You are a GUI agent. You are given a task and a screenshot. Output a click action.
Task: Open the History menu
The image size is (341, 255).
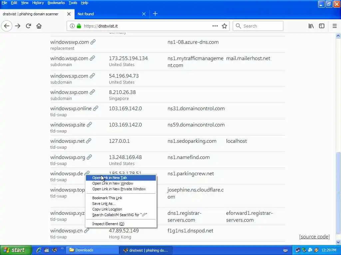(x=38, y=3)
